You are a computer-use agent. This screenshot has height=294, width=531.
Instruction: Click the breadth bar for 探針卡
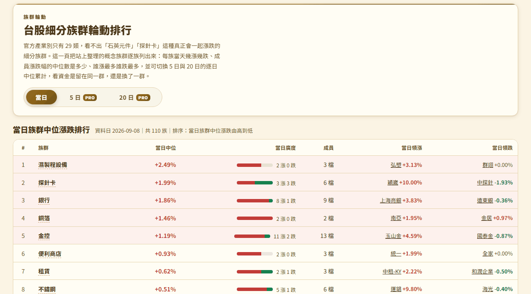click(255, 183)
